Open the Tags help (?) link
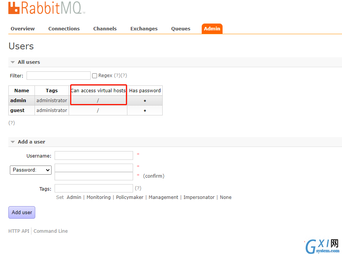 [138, 188]
